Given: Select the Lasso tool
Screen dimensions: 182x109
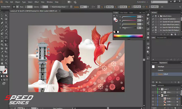Looking at the screenshot, I should click(x=6, y=19).
